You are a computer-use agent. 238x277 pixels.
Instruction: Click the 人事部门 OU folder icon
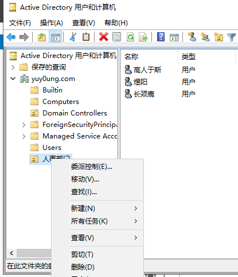click(34, 159)
